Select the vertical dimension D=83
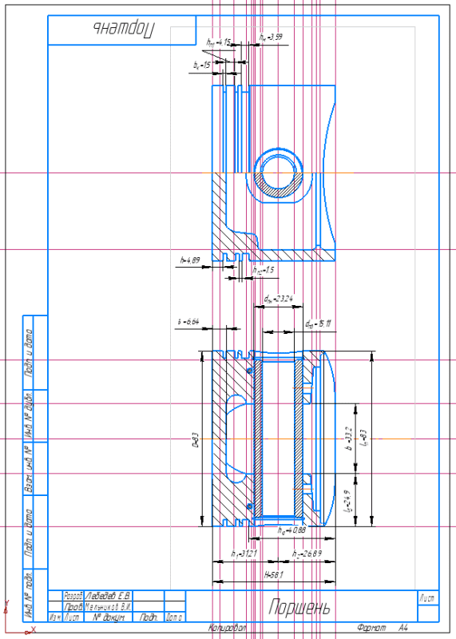Screen dimensions: 456x639 195,440
